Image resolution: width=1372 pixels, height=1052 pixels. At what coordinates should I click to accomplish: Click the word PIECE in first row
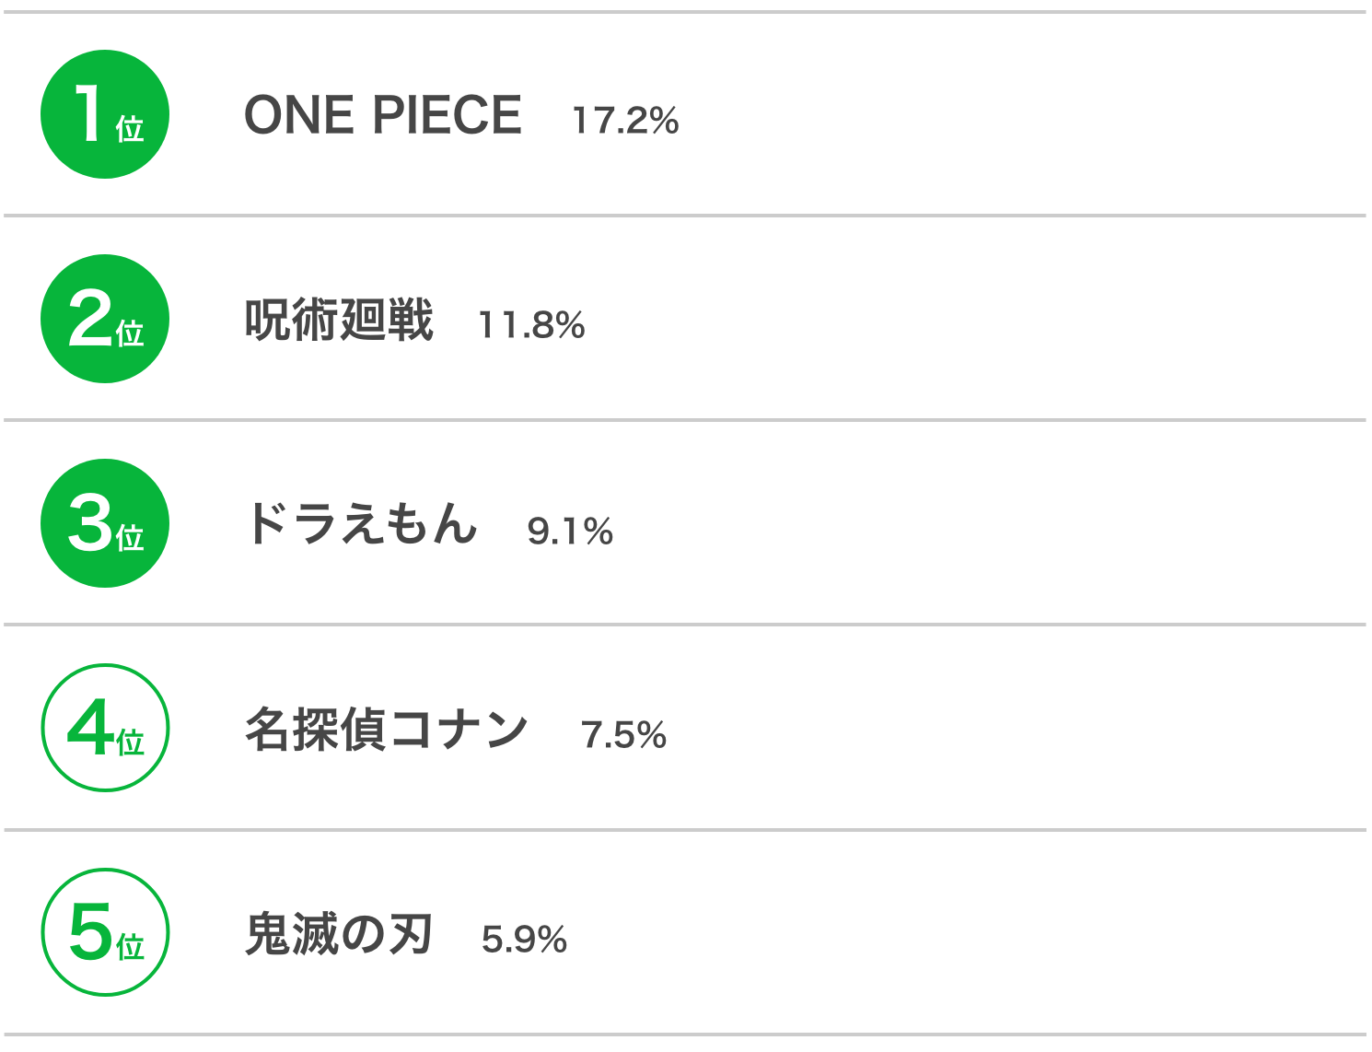pos(447,116)
